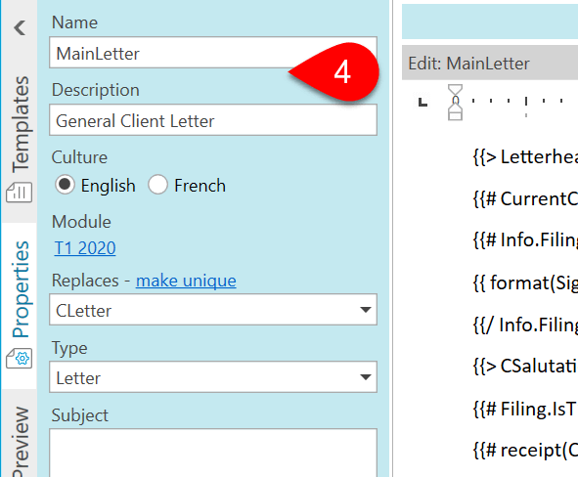The width and height of the screenshot is (578, 477).
Task: Click the Templates chart page icon
Action: (x=19, y=193)
